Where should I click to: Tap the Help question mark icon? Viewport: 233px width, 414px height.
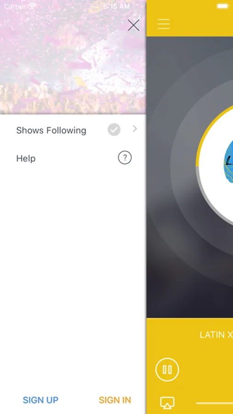click(x=125, y=158)
